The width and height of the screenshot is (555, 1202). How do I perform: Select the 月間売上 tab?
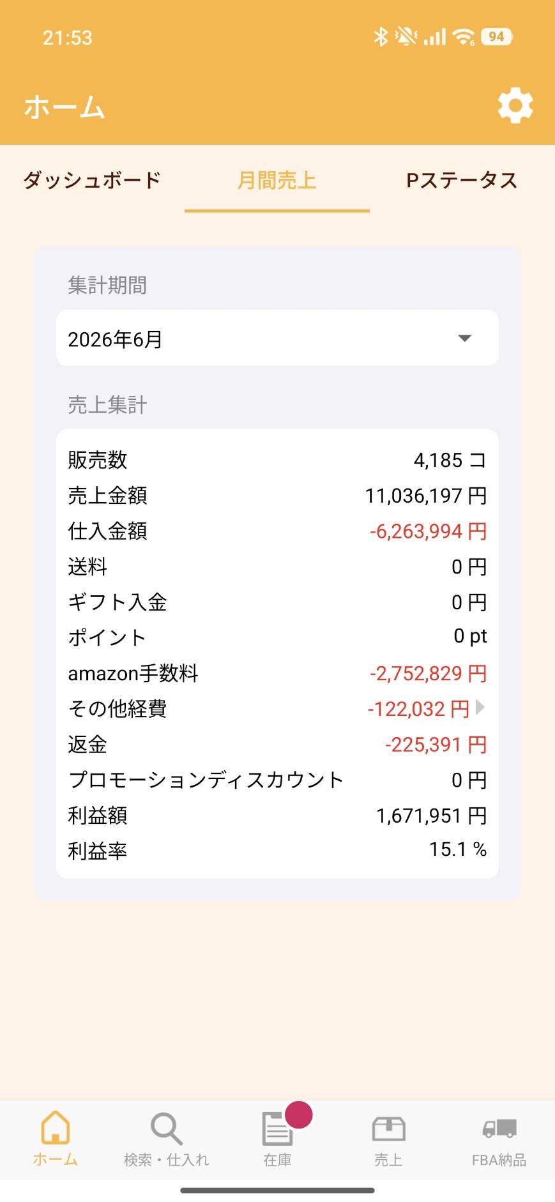point(277,180)
